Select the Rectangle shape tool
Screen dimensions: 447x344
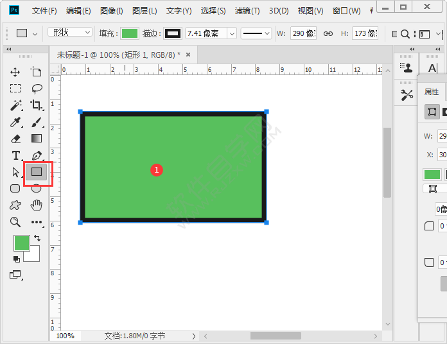tap(37, 172)
